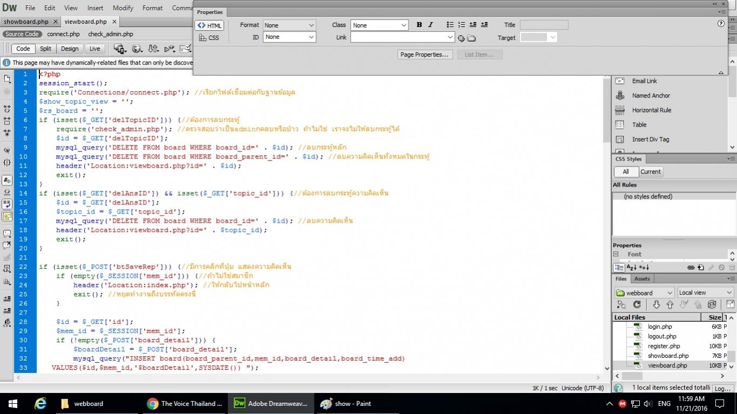Open the Class dropdown

[379, 25]
